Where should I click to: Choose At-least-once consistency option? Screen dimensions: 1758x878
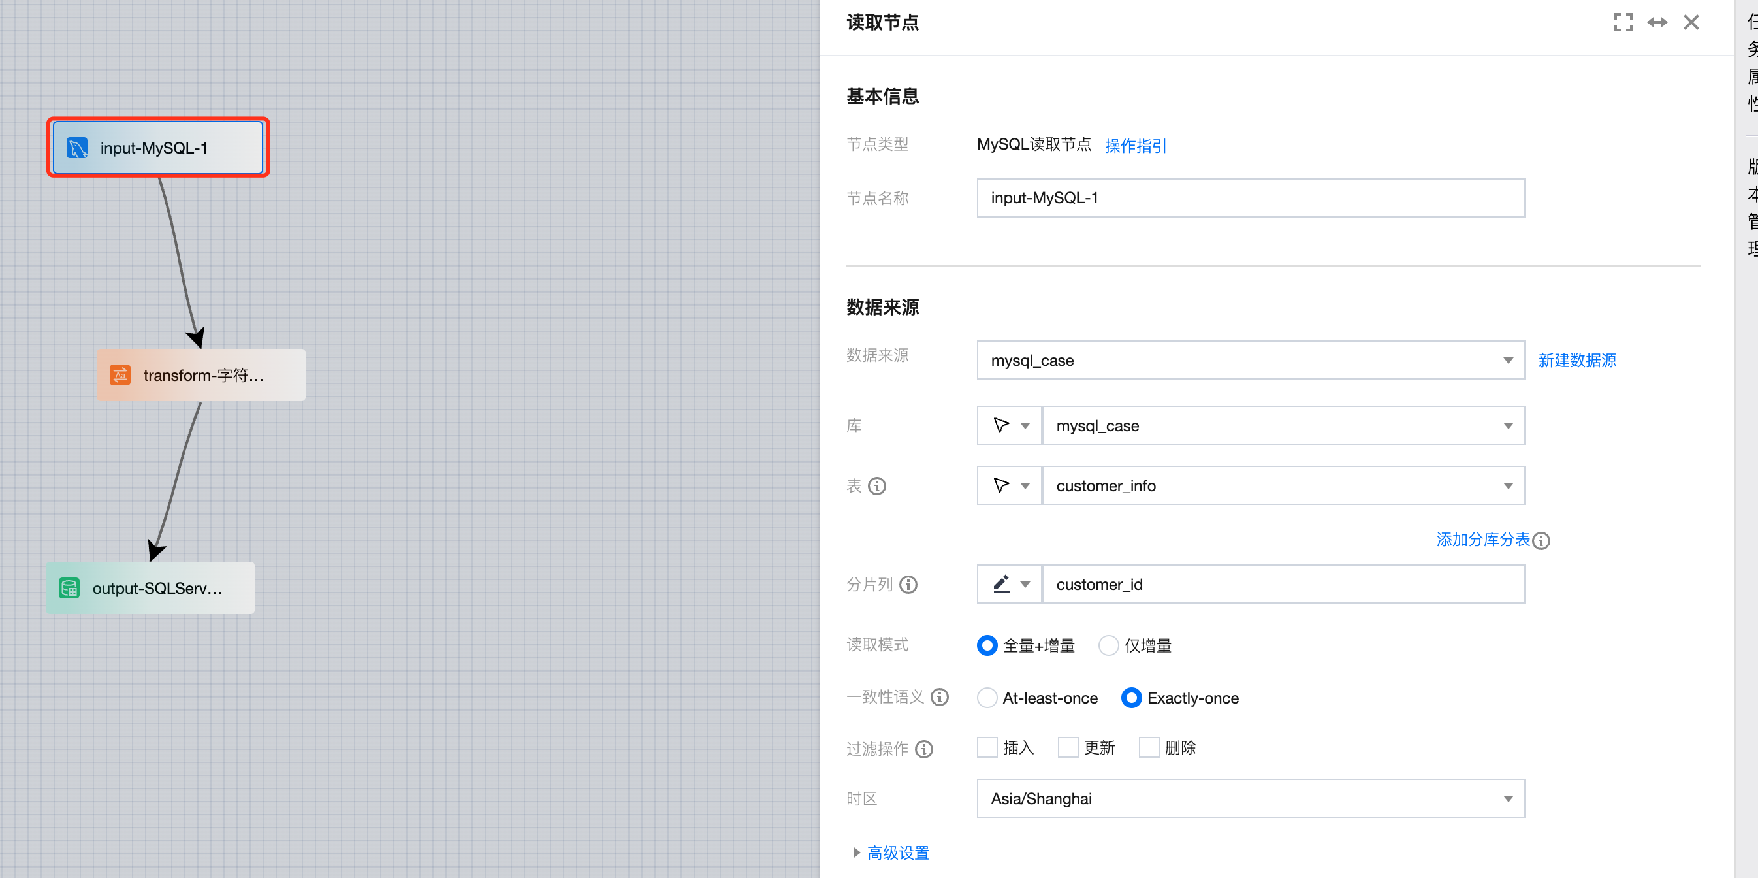point(987,698)
